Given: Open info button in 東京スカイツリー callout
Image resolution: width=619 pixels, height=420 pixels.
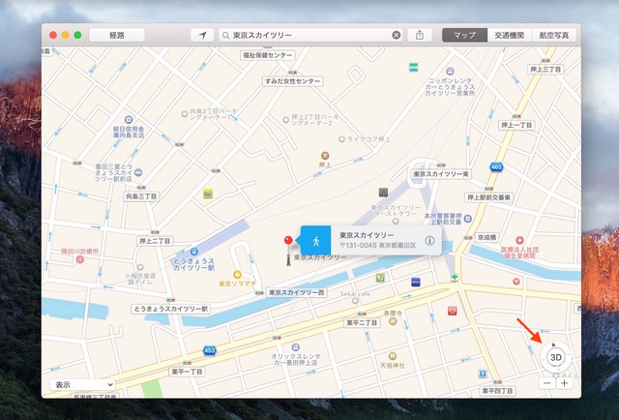Looking at the screenshot, I should coord(429,241).
